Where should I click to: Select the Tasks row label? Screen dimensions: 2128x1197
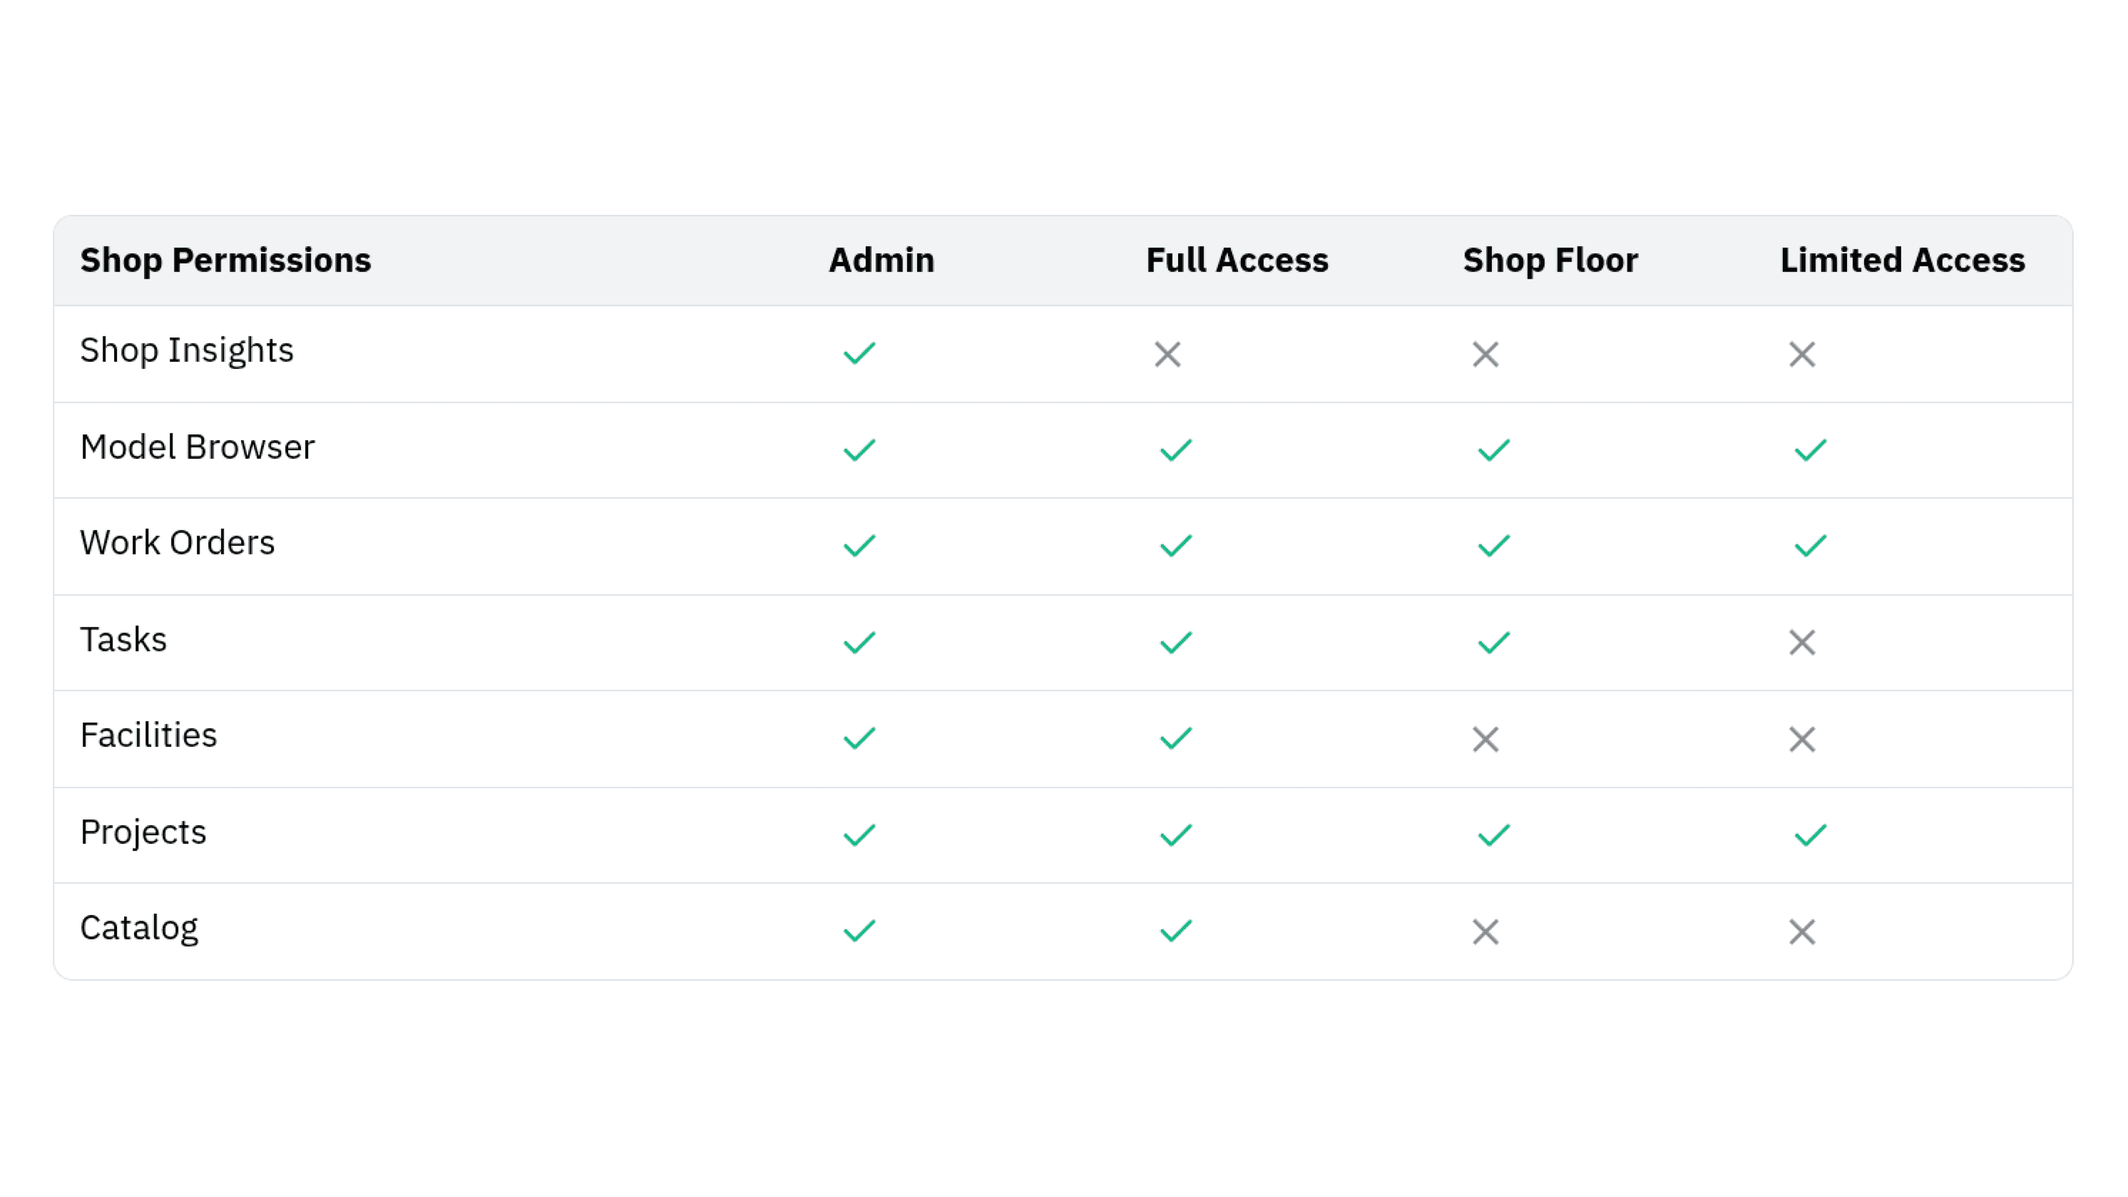point(124,640)
